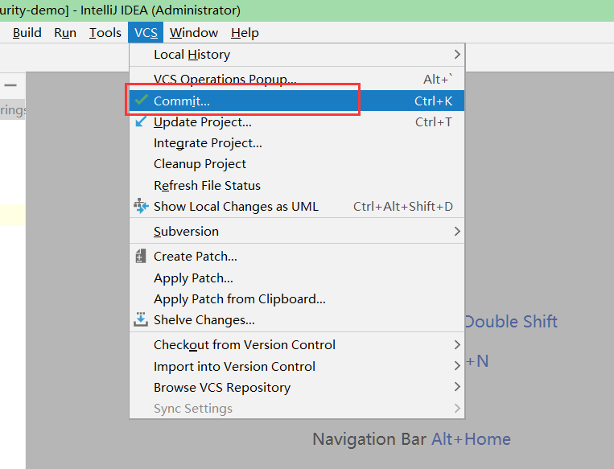The width and height of the screenshot is (614, 469).
Task: Click the minimize panel dash icon
Action: click(10, 85)
